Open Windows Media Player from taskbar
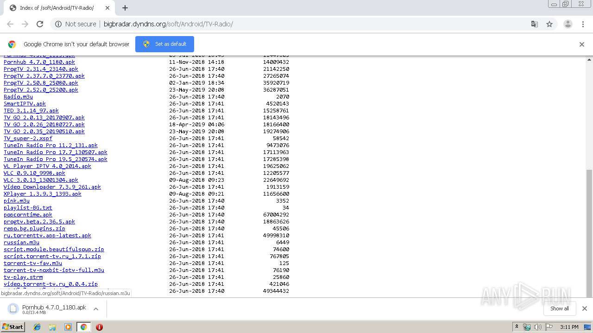593x333 pixels. coord(68,327)
